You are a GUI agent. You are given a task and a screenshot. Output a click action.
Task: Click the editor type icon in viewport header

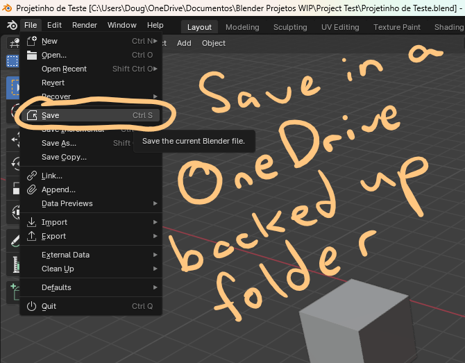[x=13, y=43]
